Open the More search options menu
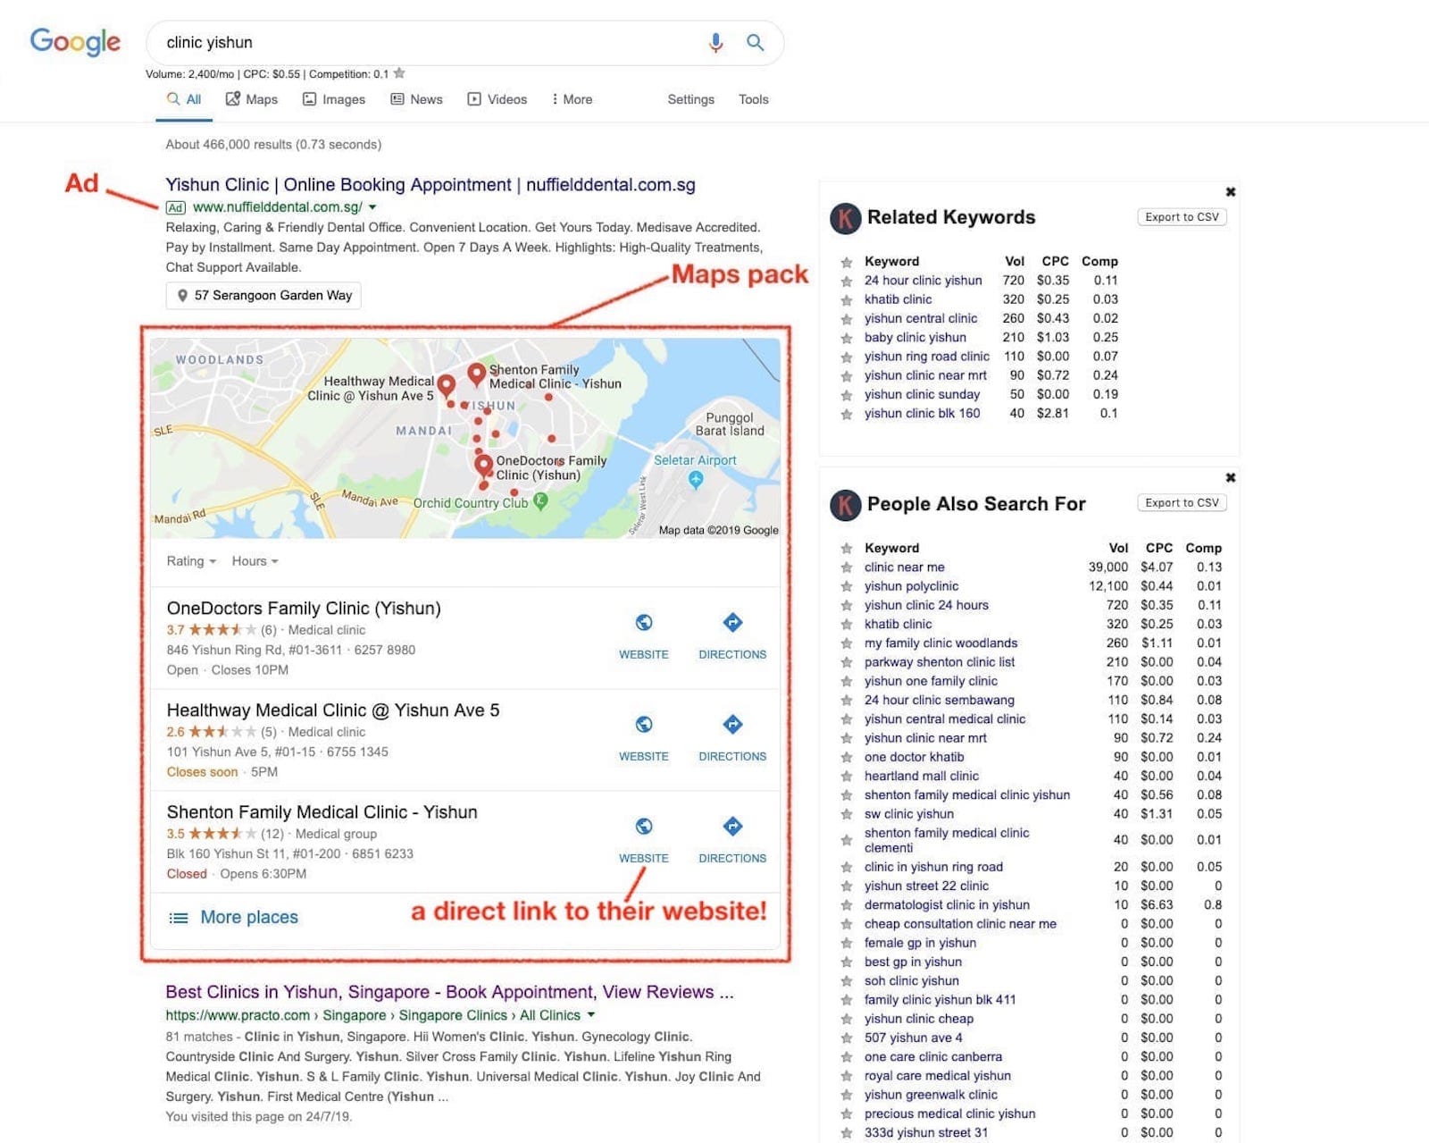 coord(572,99)
